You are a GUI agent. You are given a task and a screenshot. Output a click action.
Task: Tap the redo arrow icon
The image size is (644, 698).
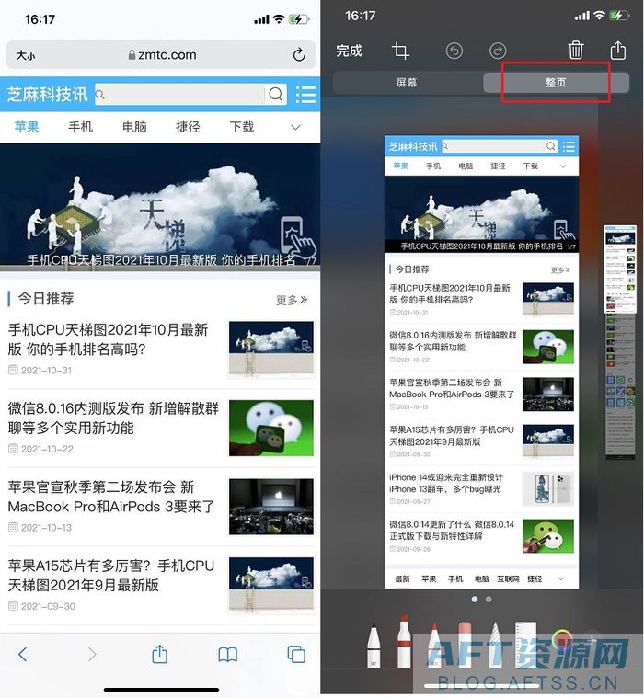(498, 51)
